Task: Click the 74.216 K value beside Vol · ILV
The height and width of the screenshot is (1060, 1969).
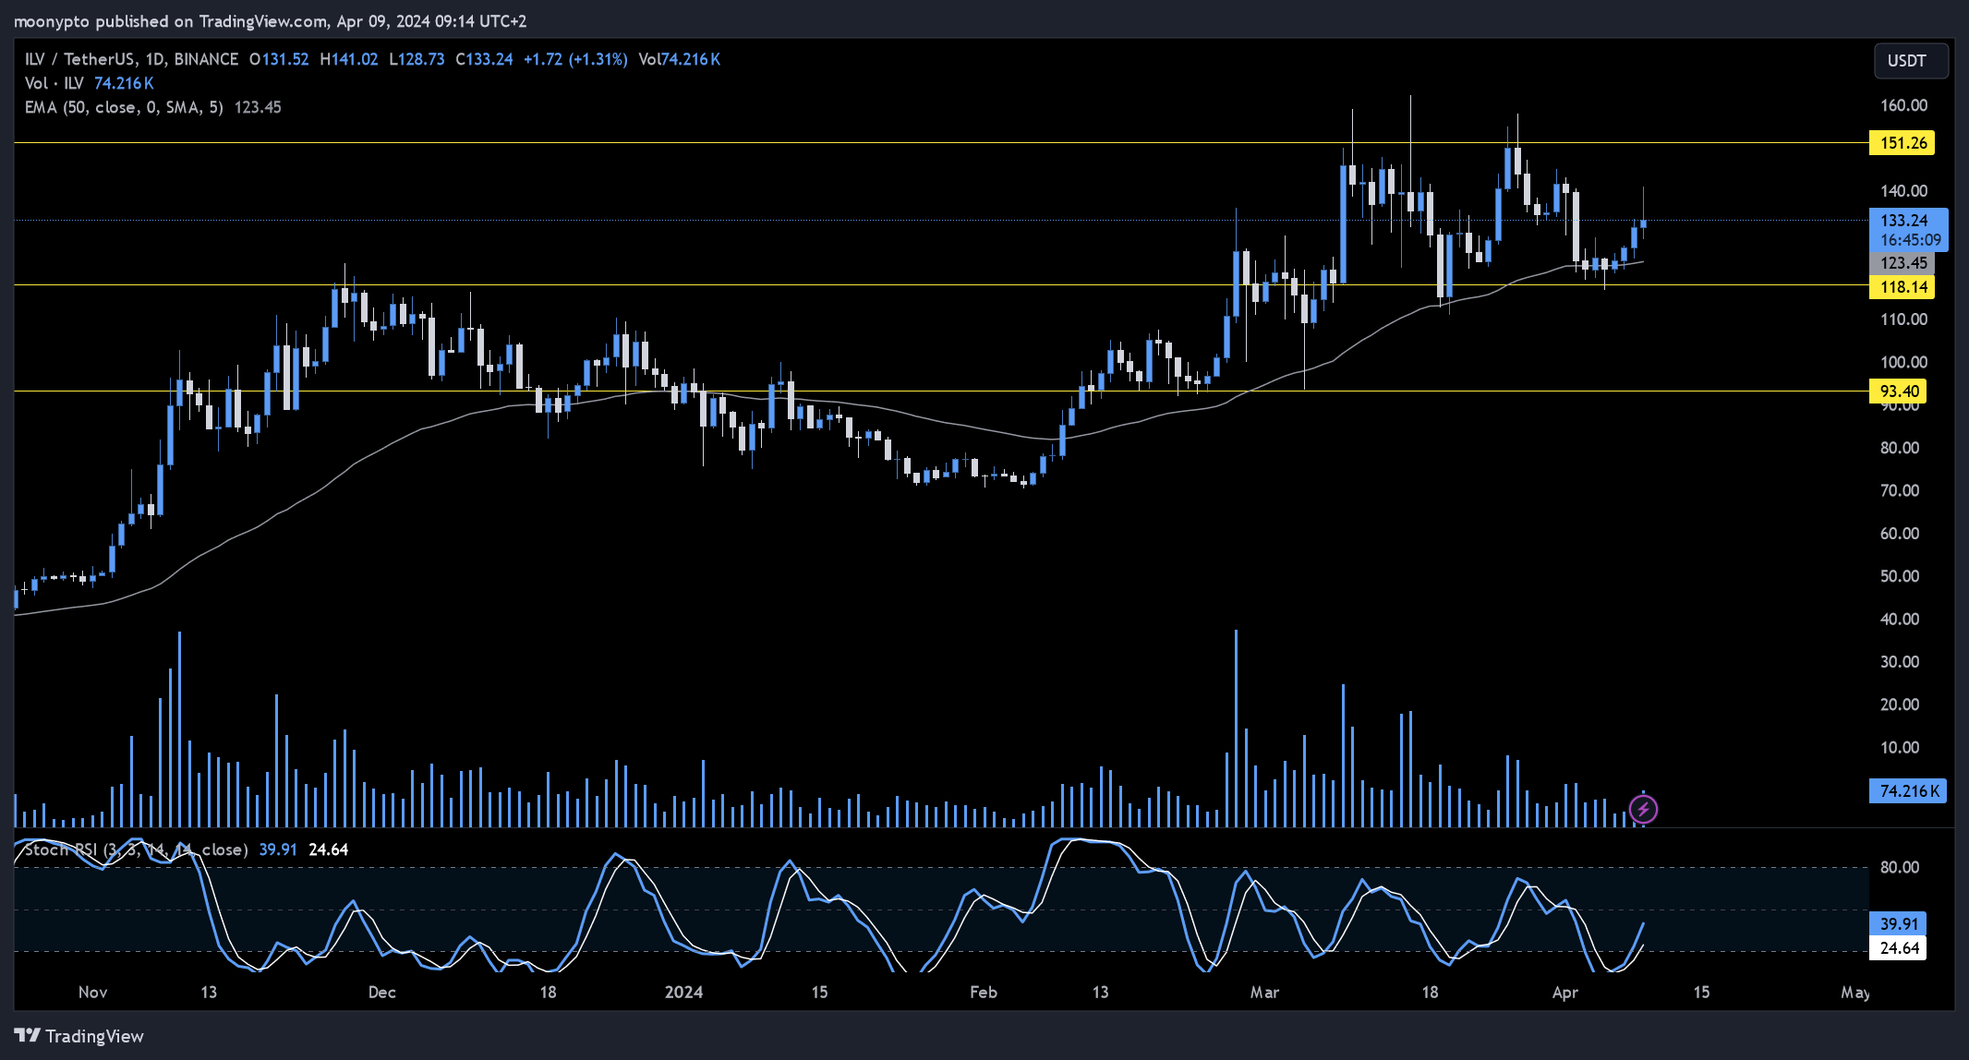Action: pyautogui.click(x=124, y=83)
